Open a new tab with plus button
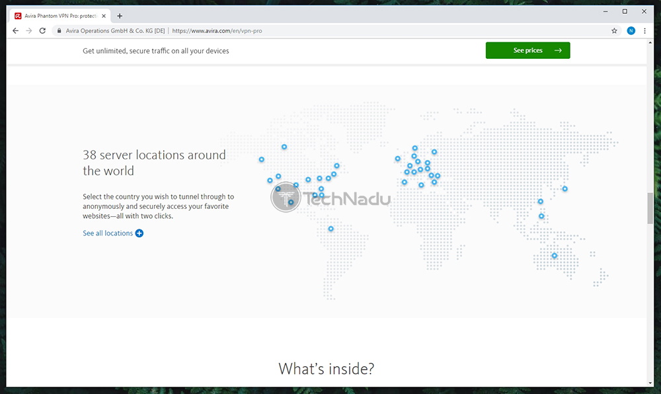This screenshot has height=394, width=661. click(x=120, y=16)
